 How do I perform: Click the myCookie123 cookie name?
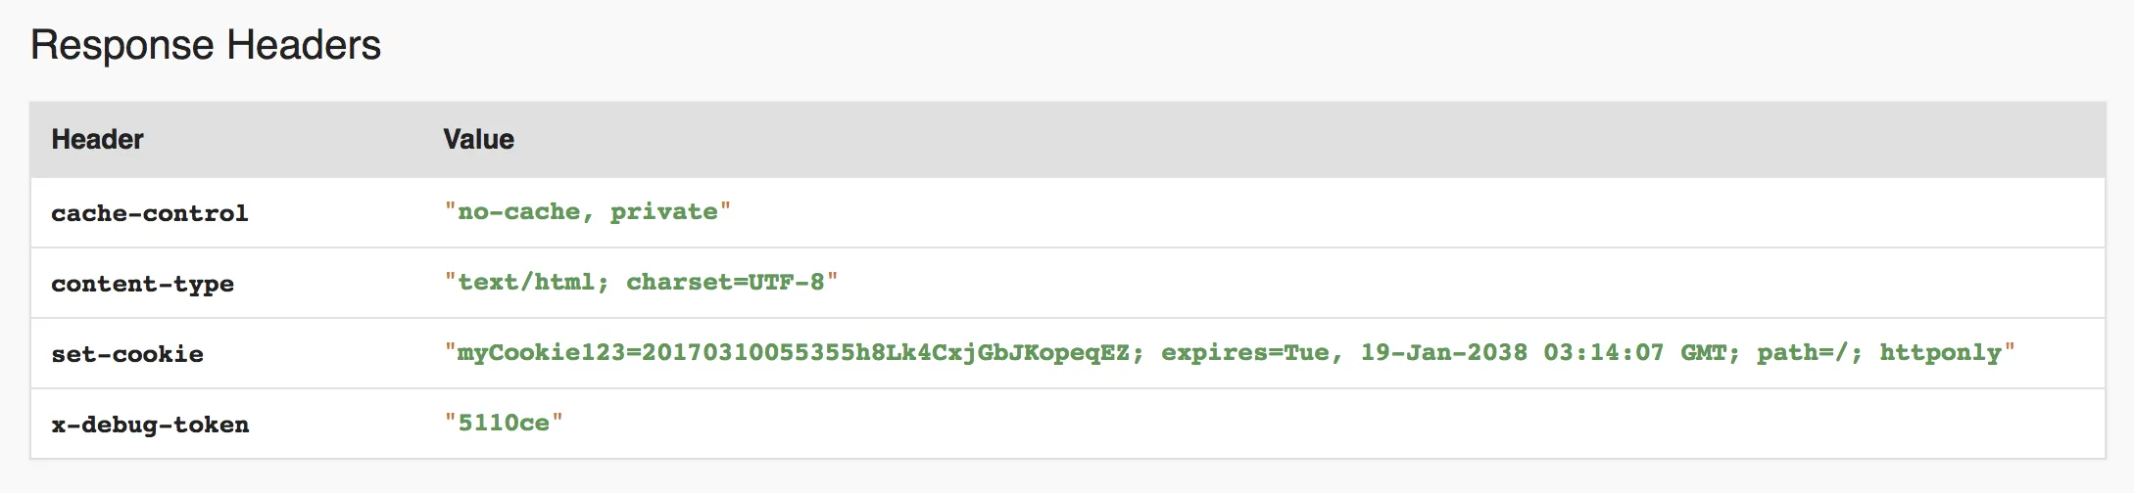pos(541,353)
